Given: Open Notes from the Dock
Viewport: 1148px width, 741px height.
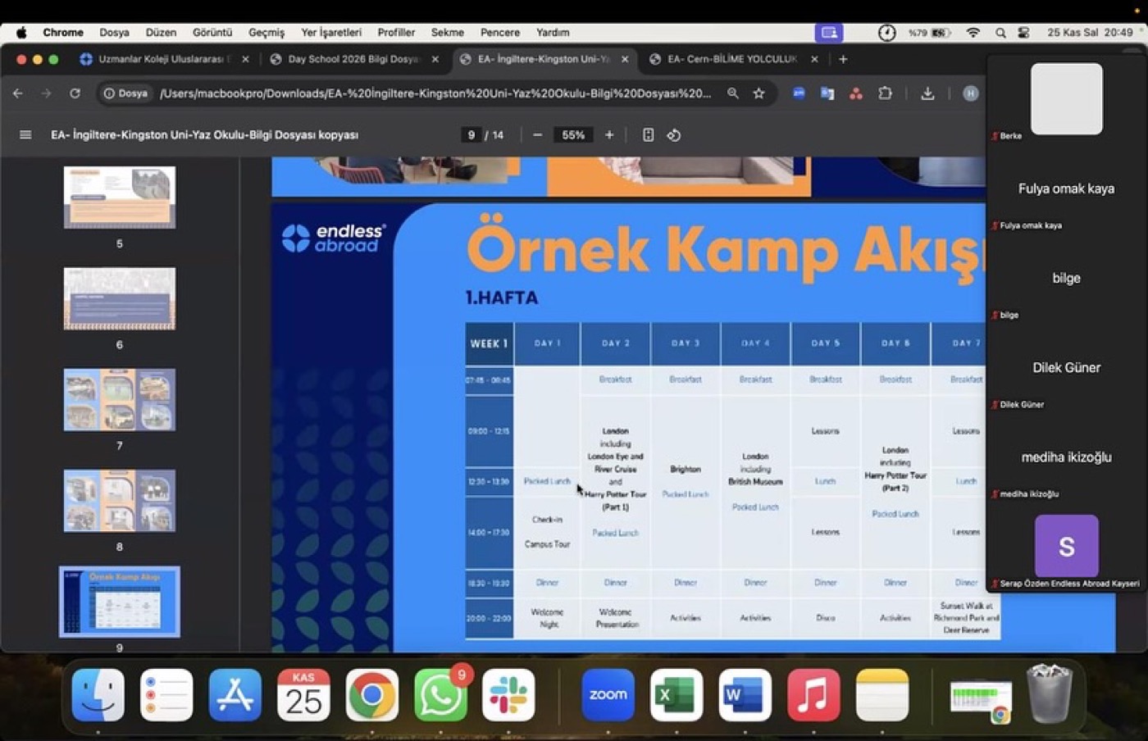Looking at the screenshot, I should (x=882, y=695).
